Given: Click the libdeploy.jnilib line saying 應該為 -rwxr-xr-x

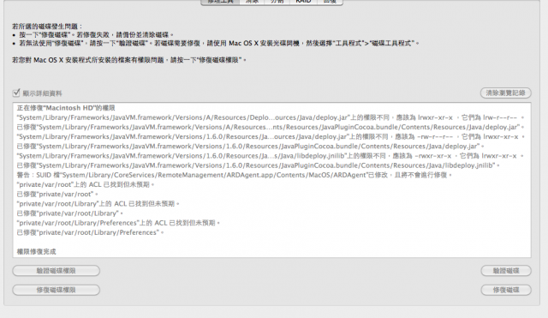Looking at the screenshot, I should tap(271, 156).
